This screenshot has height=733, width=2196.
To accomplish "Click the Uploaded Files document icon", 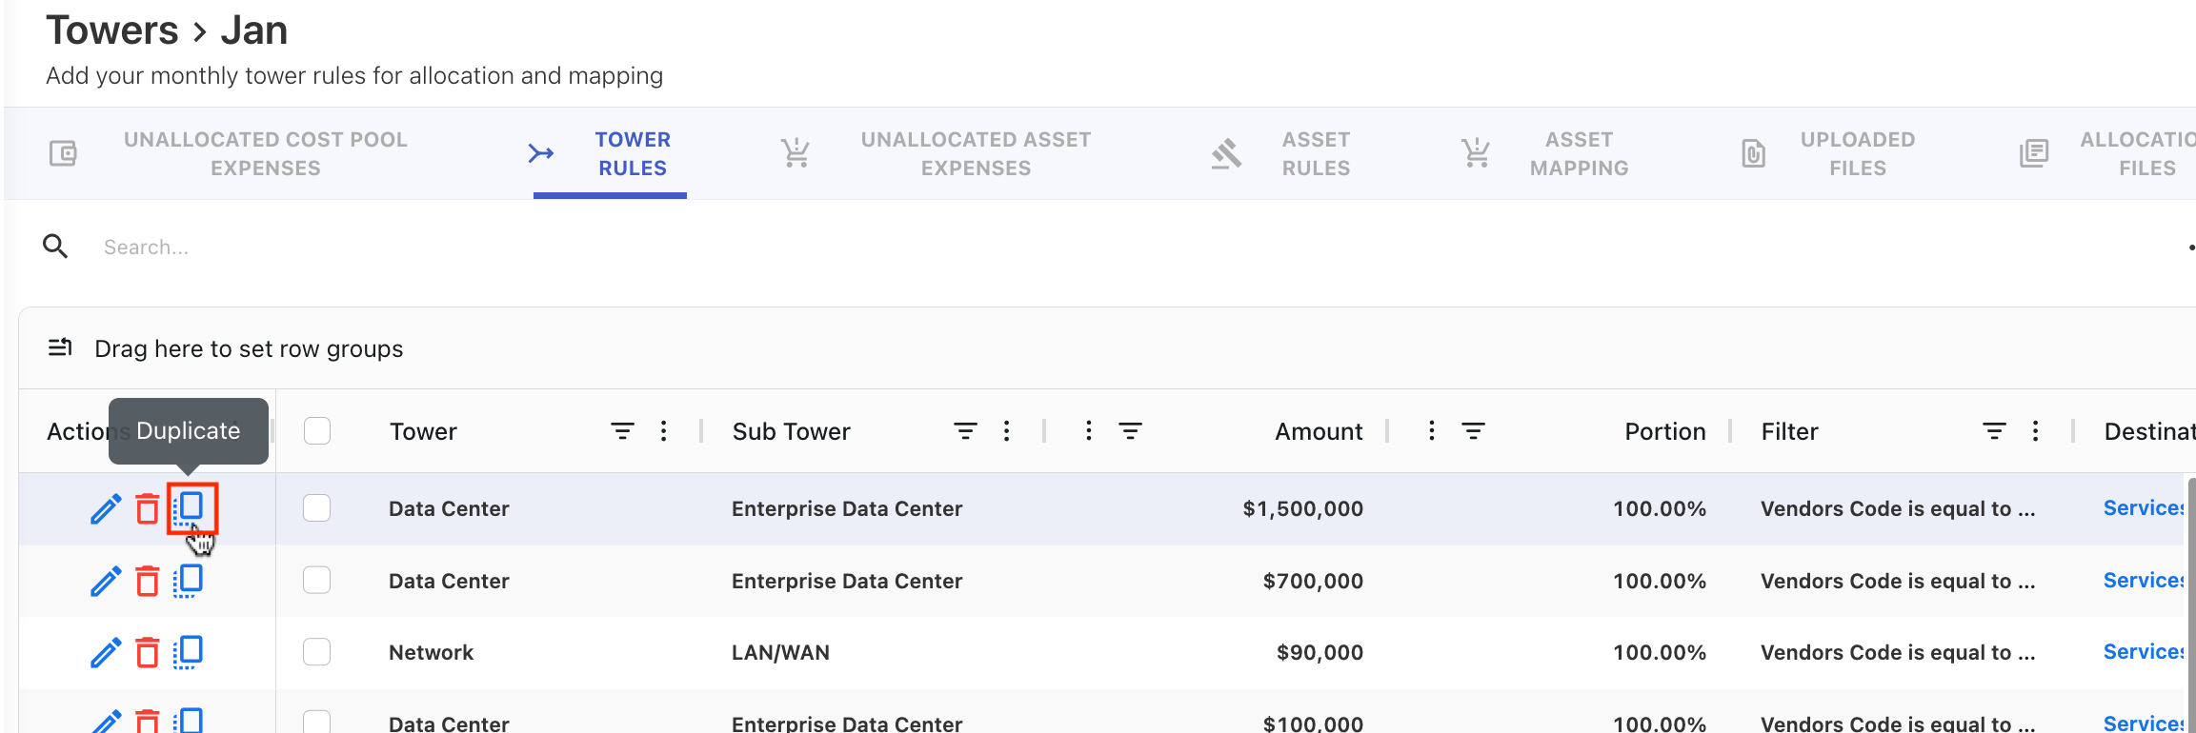I will pyautogui.click(x=1754, y=153).
